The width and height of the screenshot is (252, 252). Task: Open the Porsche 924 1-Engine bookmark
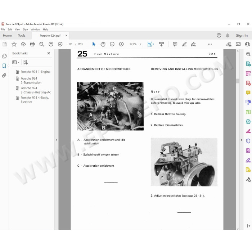click(35, 72)
